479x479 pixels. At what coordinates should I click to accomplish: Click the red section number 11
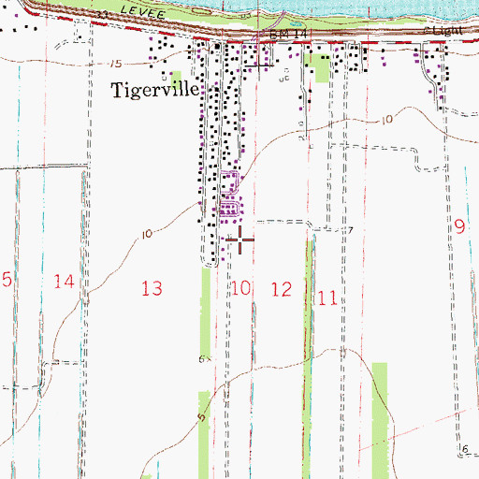pos(327,298)
